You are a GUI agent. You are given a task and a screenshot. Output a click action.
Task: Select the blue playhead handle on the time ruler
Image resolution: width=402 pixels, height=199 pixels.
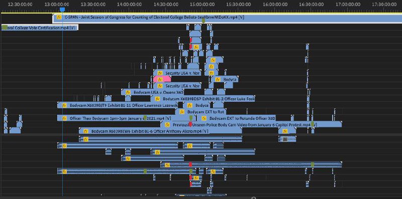click(62, 10)
